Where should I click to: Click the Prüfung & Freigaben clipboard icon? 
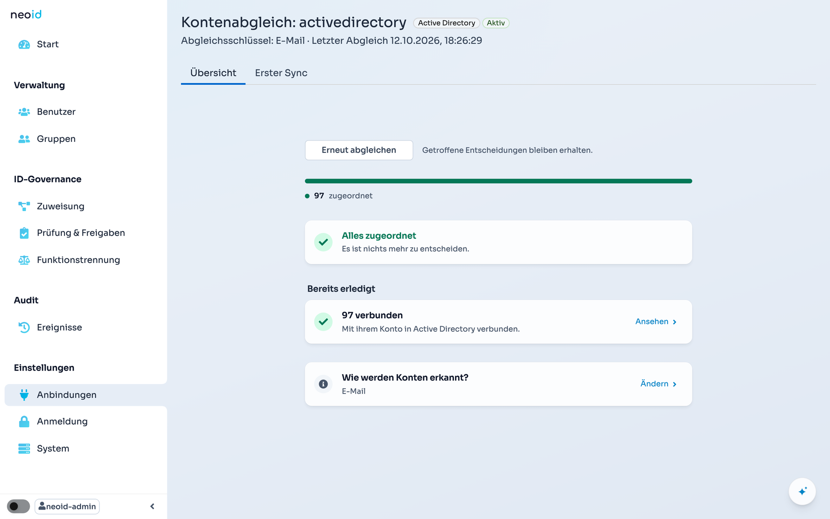click(x=24, y=233)
